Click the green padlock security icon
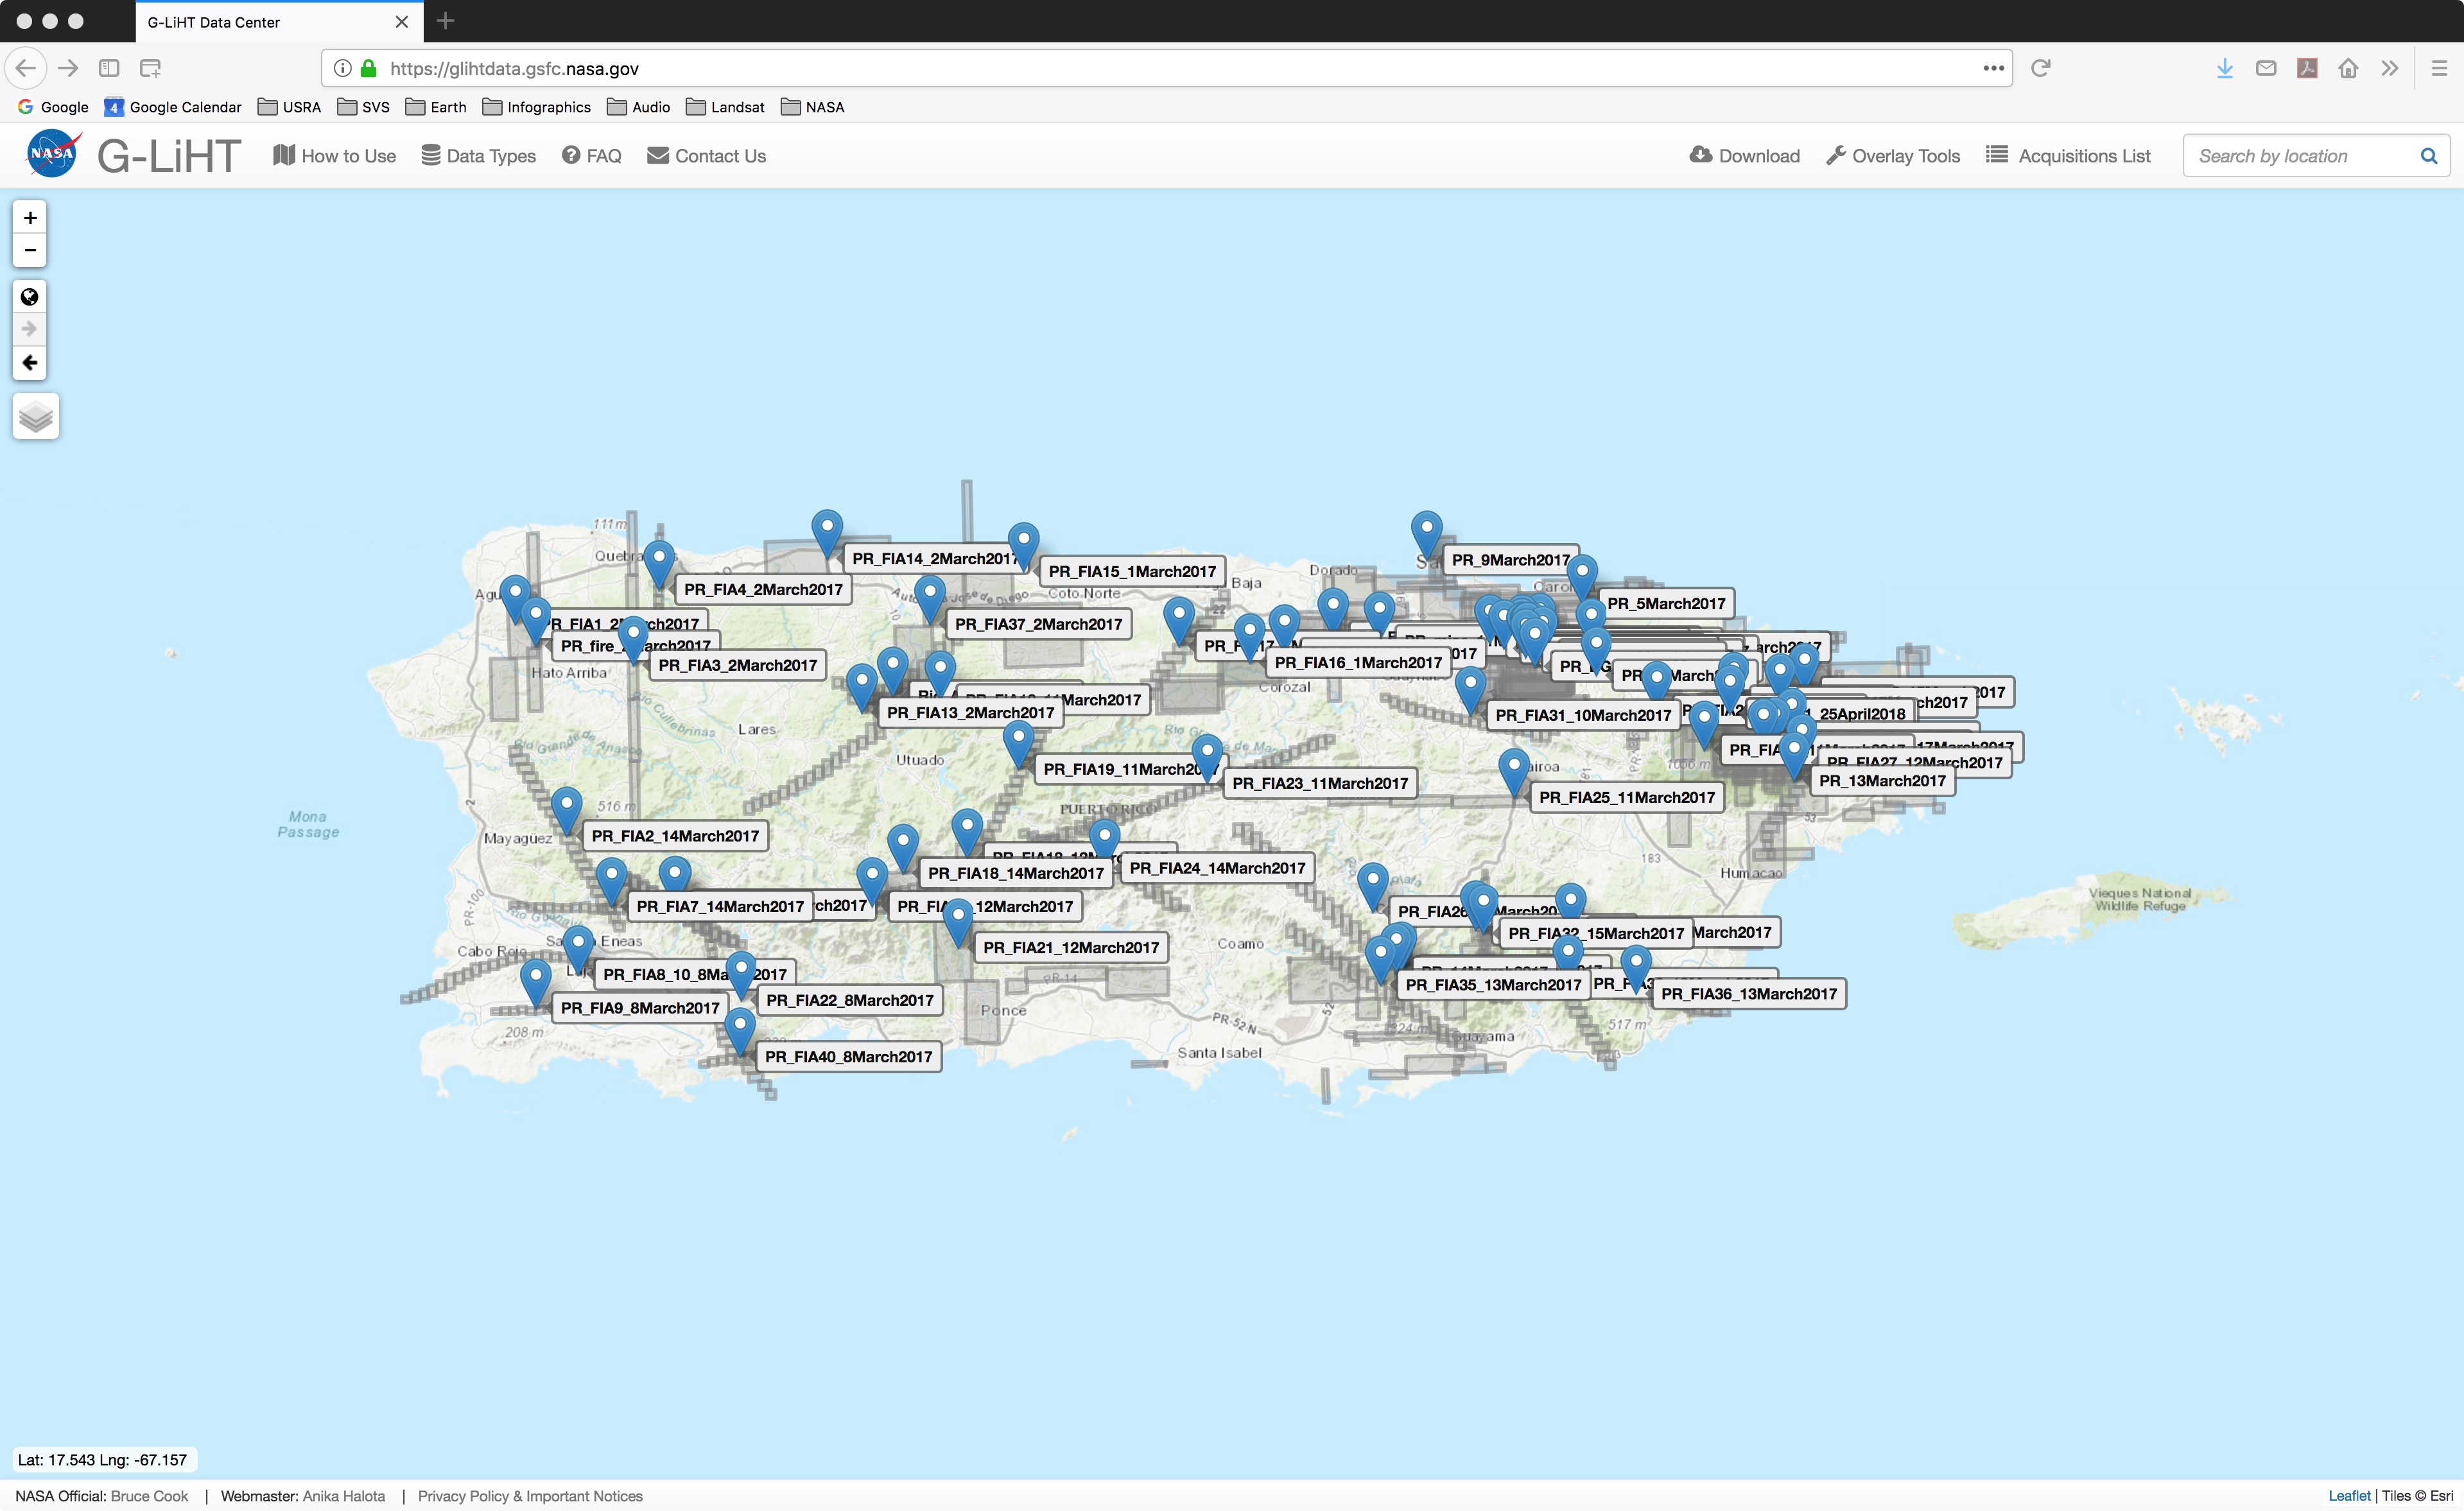Image resolution: width=2464 pixels, height=1511 pixels. pos(368,68)
